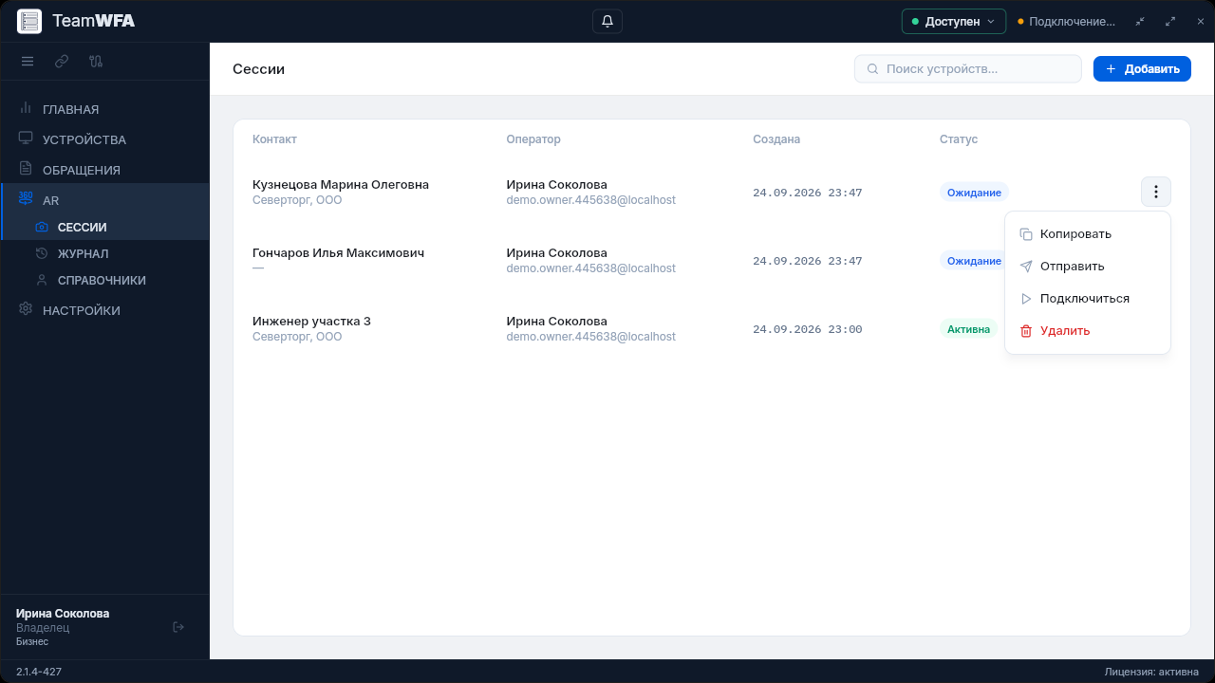Viewport: 1215px width, 683px height.
Task: Click the Ожидание badge in the Кузнецова row
Action: [x=974, y=193]
